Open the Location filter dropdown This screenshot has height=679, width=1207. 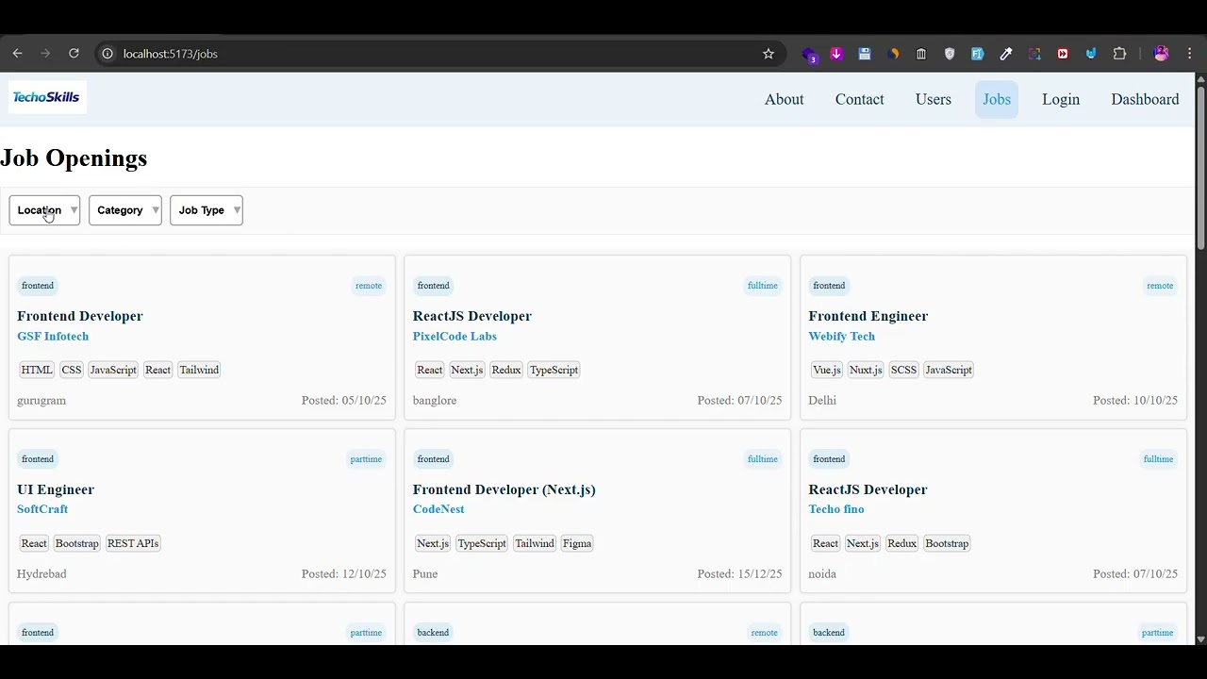[44, 210]
